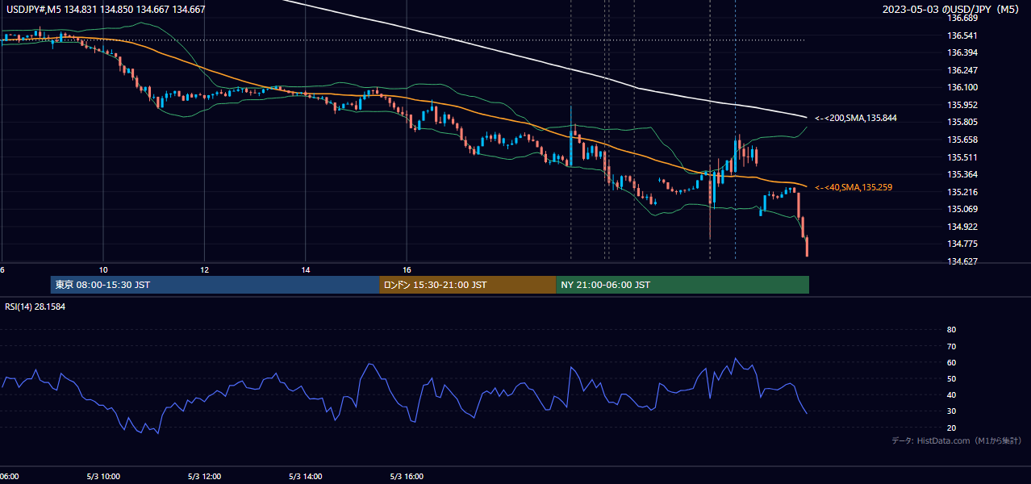Screen dimensions: 1031x484
Task: Click the RSI axis level 60
Action: point(951,362)
